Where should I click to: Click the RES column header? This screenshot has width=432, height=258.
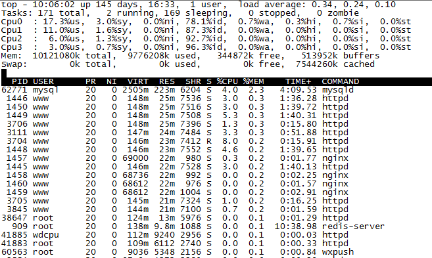(167, 81)
